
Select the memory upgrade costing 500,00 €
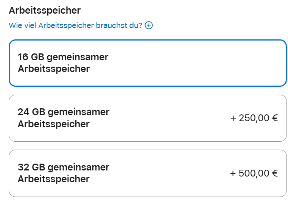click(148, 173)
